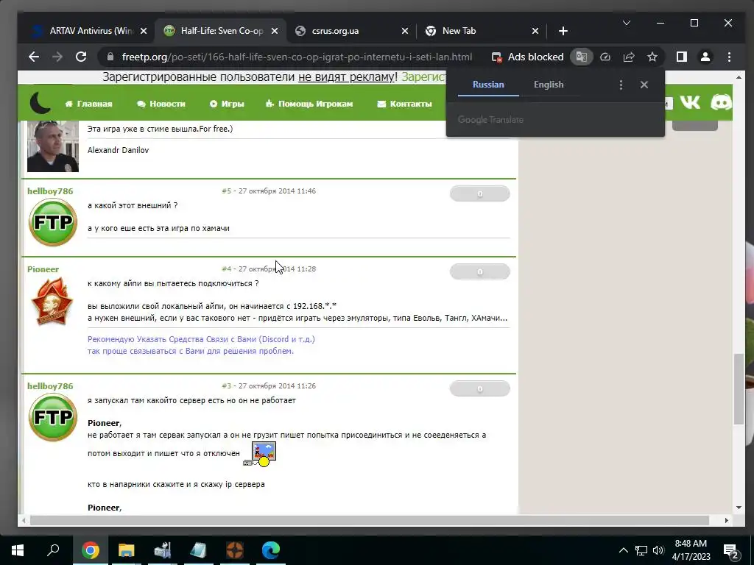
Task: Open the site's VK page icon
Action: [x=689, y=102]
